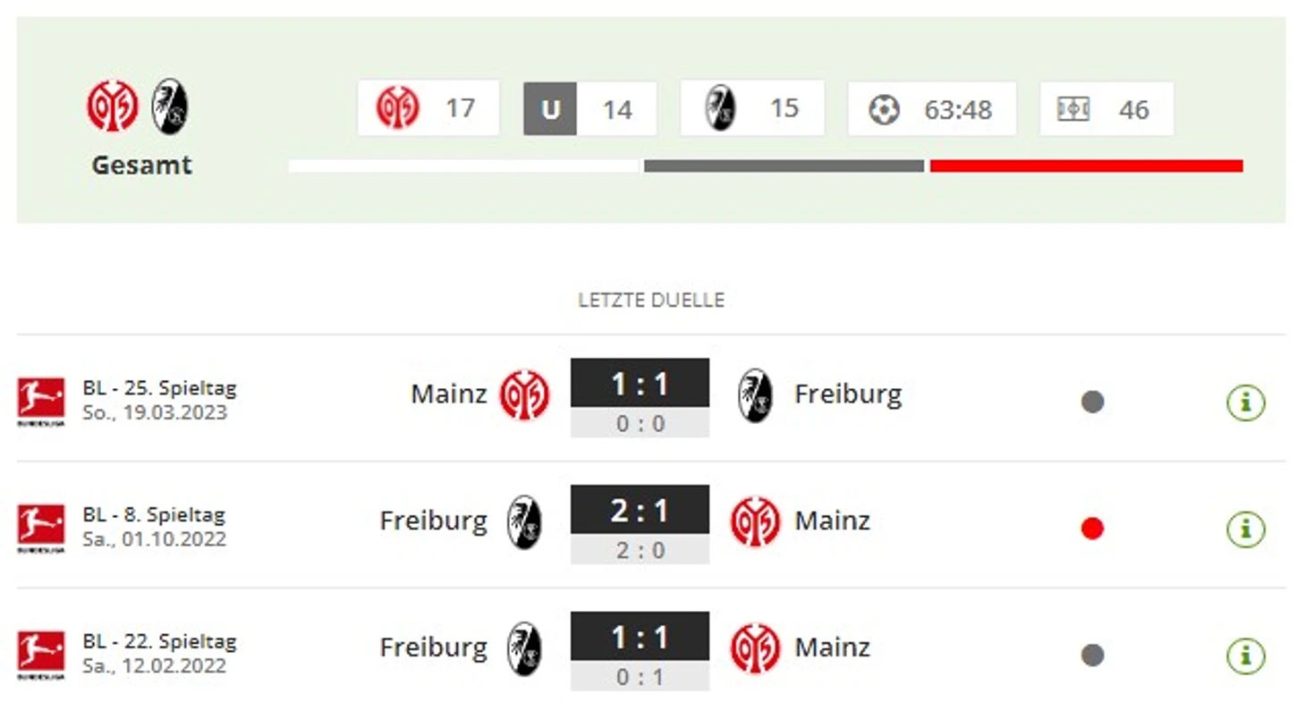
Task: Open the 2 : 1 Freiburg vs Mainz score
Action: pos(640,511)
